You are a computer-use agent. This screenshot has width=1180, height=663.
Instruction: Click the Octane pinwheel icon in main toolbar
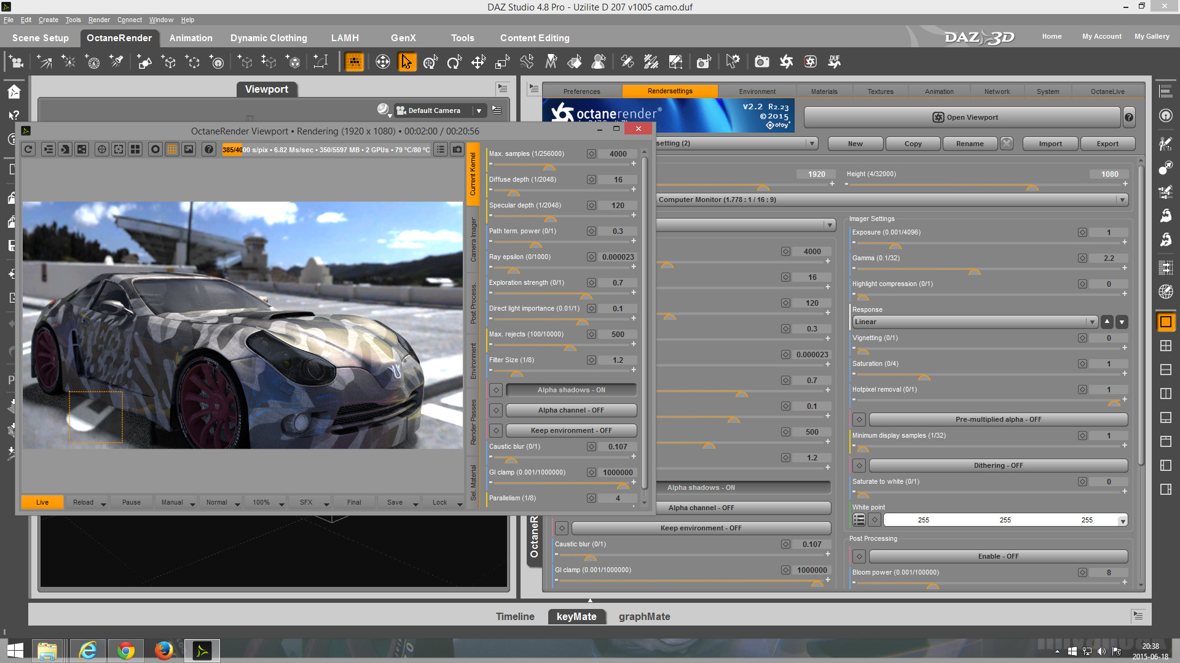(786, 62)
